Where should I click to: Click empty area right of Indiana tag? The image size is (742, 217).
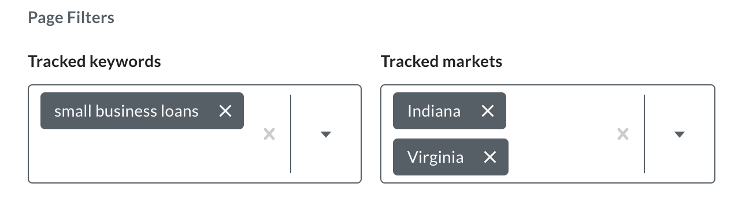point(558,111)
